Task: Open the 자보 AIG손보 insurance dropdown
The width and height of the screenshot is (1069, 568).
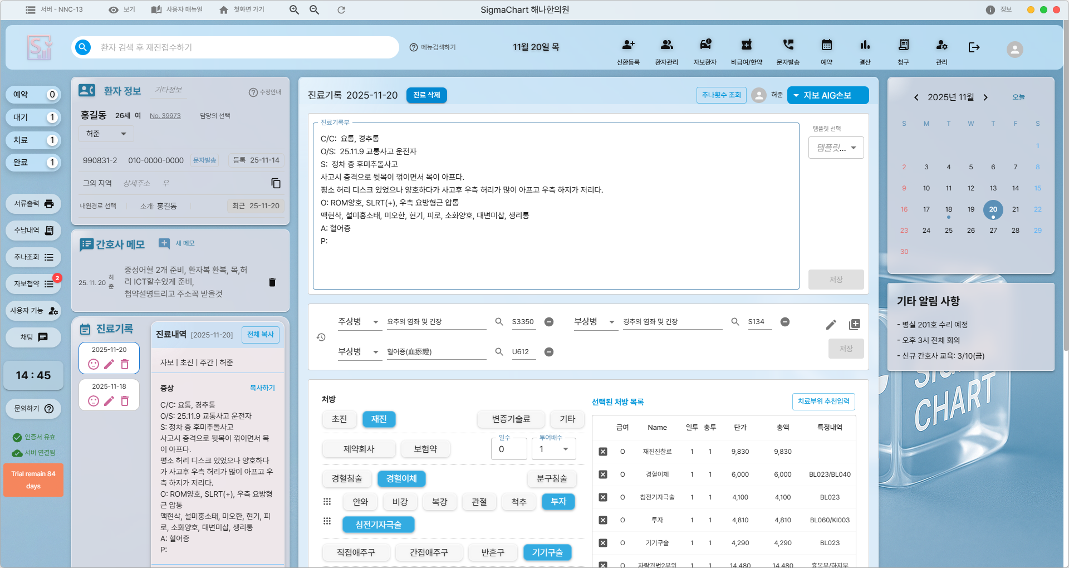Action: tap(827, 95)
